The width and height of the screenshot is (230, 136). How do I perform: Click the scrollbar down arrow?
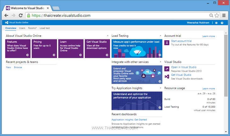226,132
